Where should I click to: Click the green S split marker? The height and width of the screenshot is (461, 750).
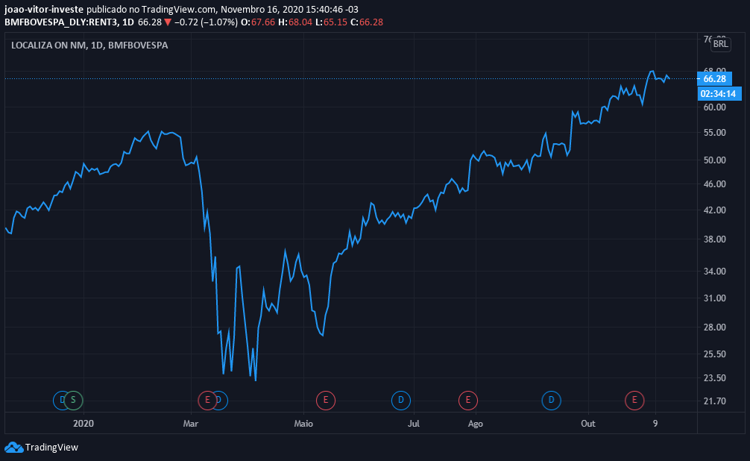[73, 400]
